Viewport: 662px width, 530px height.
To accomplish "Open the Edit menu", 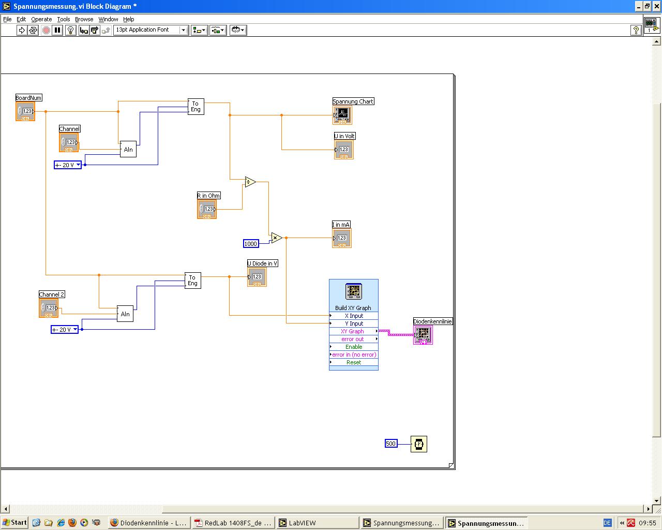I will (x=21, y=19).
